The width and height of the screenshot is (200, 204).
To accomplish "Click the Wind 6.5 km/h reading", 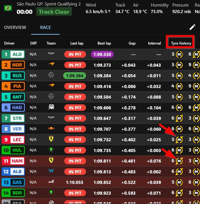I will (98, 12).
